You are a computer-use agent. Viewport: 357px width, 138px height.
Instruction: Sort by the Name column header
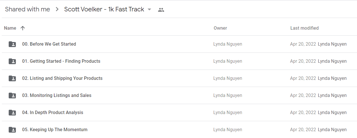point(10,28)
